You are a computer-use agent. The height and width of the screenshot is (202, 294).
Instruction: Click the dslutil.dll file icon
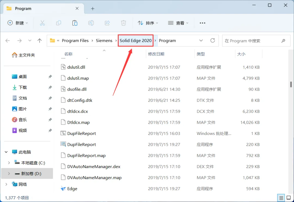[63, 67]
